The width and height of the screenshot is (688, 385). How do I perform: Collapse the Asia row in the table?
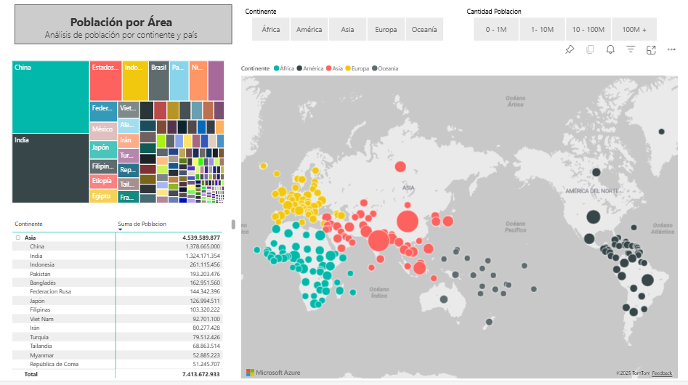[17, 238]
